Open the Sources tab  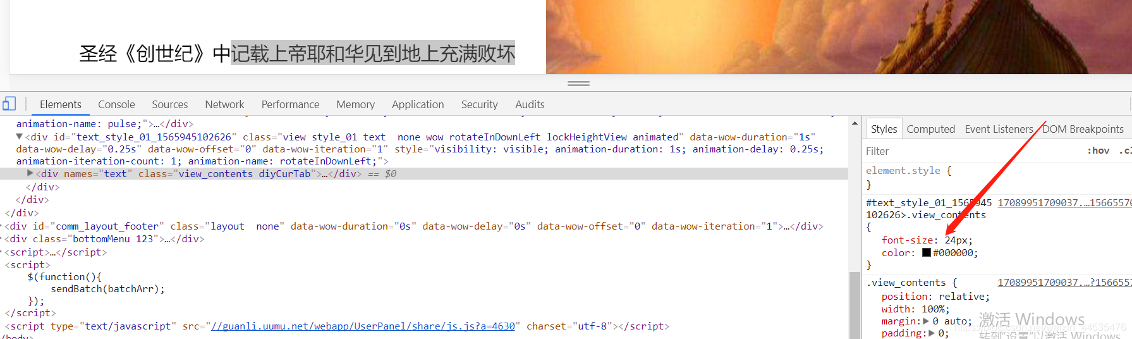tap(169, 104)
